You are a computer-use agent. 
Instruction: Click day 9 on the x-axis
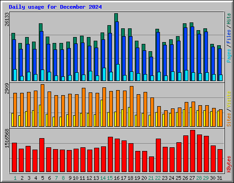pos(70,178)
